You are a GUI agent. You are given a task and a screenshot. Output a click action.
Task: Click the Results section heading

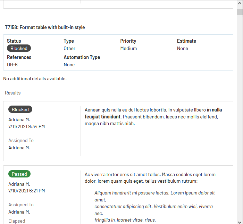tap(13, 93)
